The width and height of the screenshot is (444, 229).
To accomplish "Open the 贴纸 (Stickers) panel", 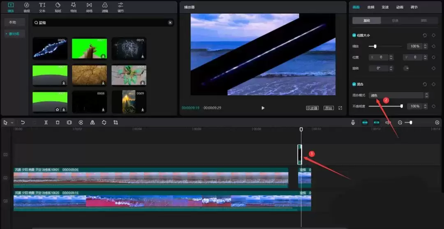I will (x=58, y=7).
